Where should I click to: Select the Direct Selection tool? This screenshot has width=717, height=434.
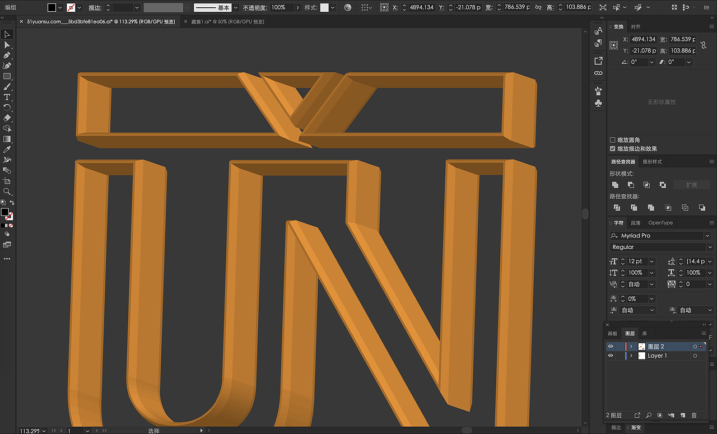[x=7, y=45]
